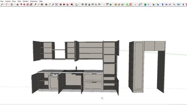This screenshot has width=187, height=105.
Task: Click the user account sign-in icon
Action: (76, 5)
